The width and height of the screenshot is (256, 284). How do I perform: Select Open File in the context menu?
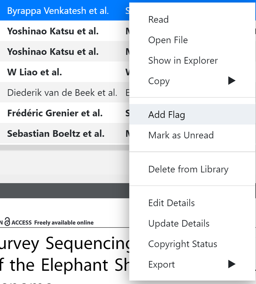click(168, 40)
